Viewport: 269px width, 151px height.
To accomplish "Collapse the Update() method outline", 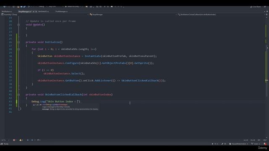I will click(x=18, y=25).
